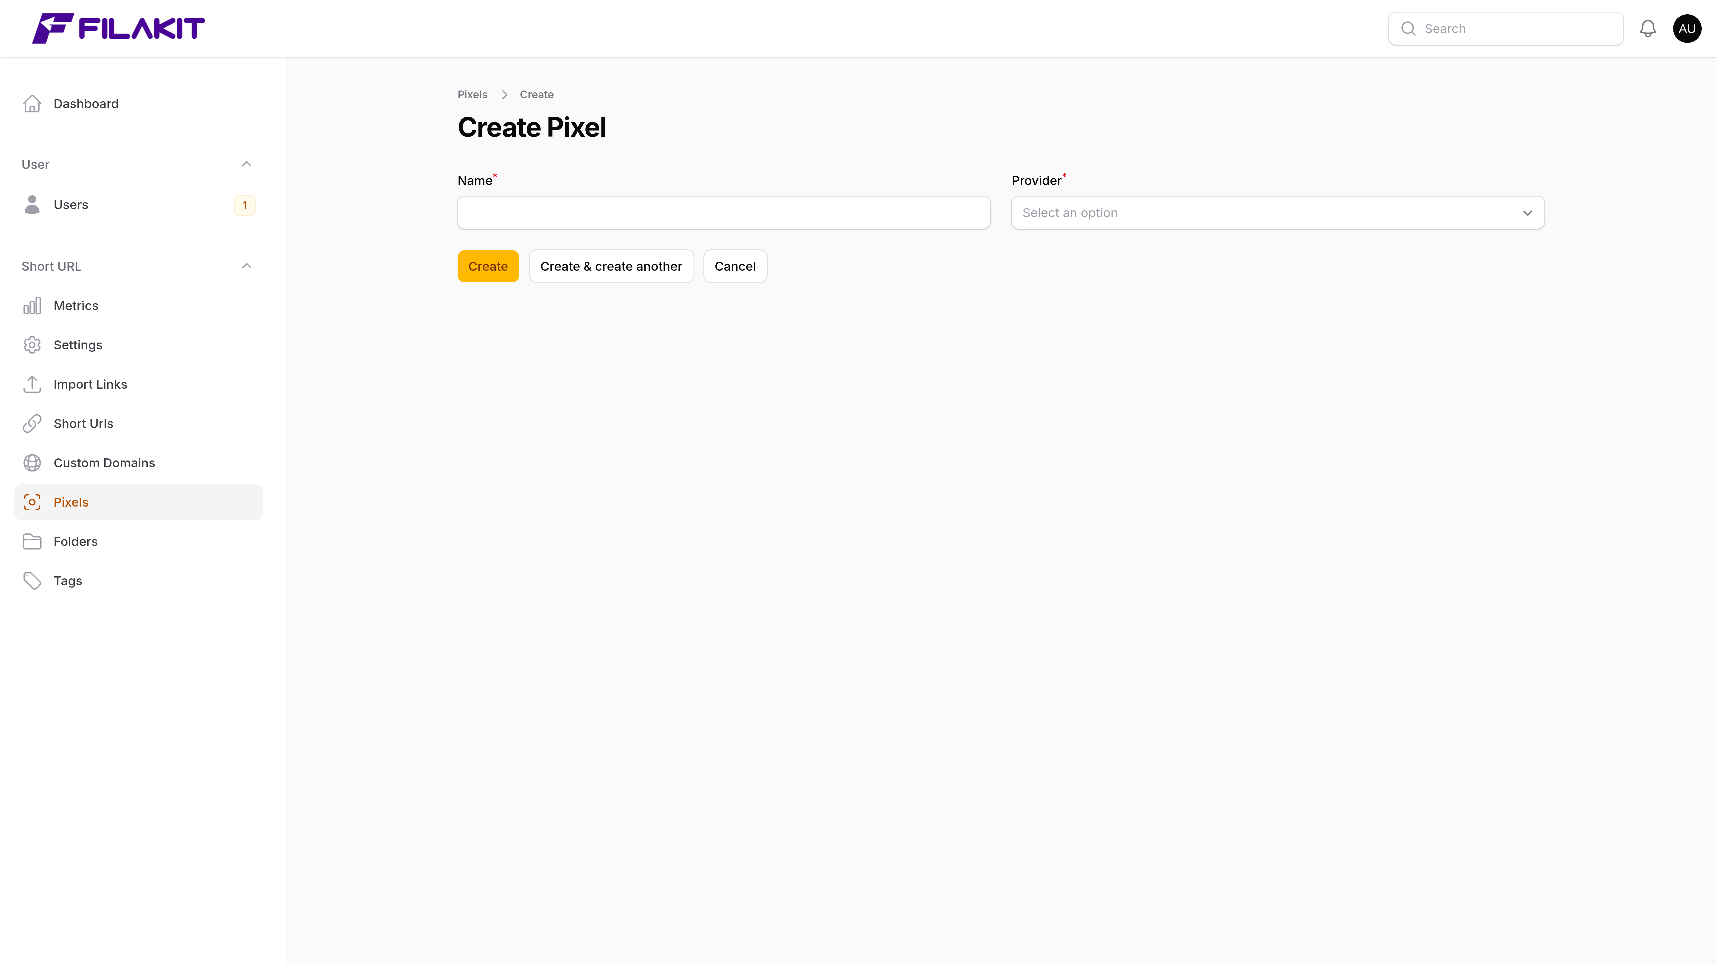Click the Provider dropdown chevron arrow
1716x965 pixels.
[1527, 213]
